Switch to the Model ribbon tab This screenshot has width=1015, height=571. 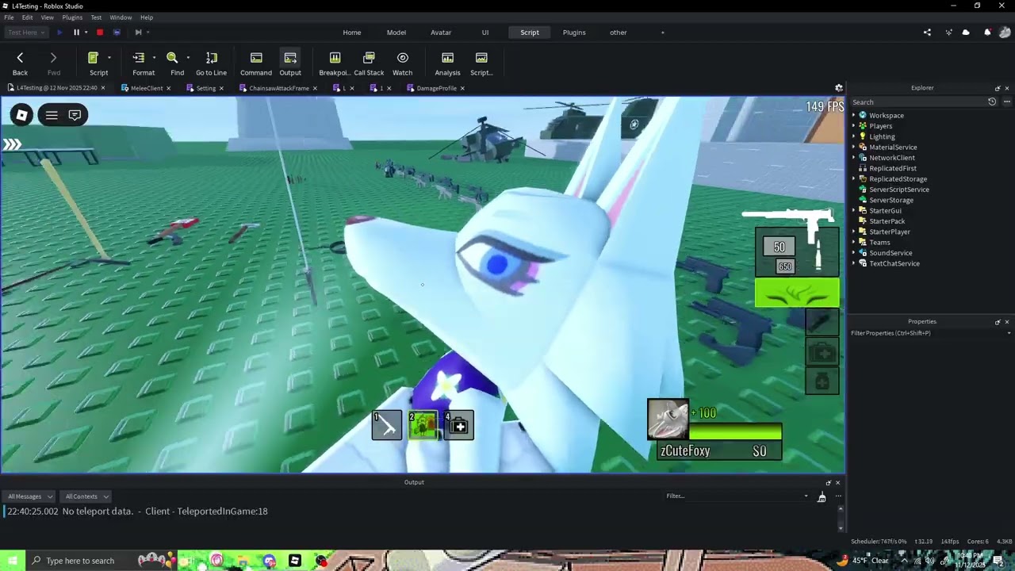396,33
